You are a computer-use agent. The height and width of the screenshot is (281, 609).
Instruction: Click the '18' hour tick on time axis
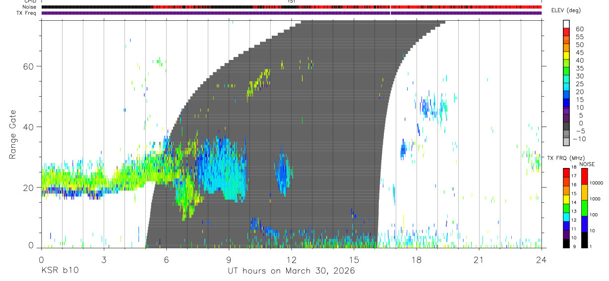coord(417,260)
